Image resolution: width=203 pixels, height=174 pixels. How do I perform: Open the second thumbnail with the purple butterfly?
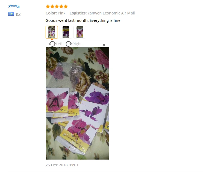tap(66, 32)
